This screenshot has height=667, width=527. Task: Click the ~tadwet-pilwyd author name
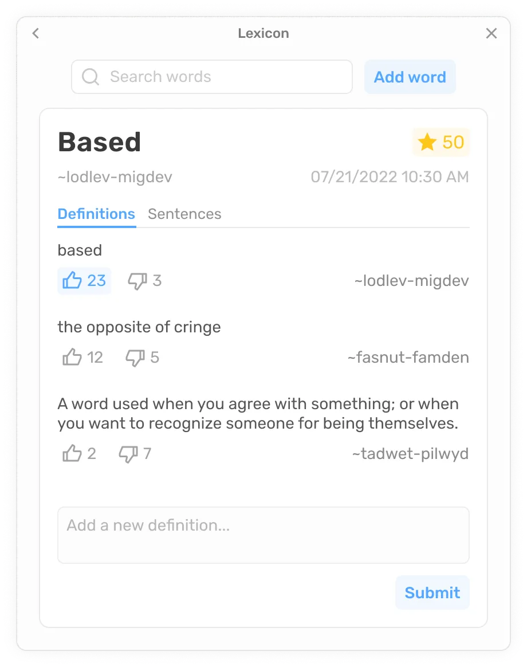410,454
